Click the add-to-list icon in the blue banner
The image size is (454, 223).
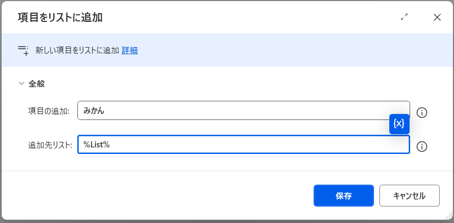(x=23, y=50)
